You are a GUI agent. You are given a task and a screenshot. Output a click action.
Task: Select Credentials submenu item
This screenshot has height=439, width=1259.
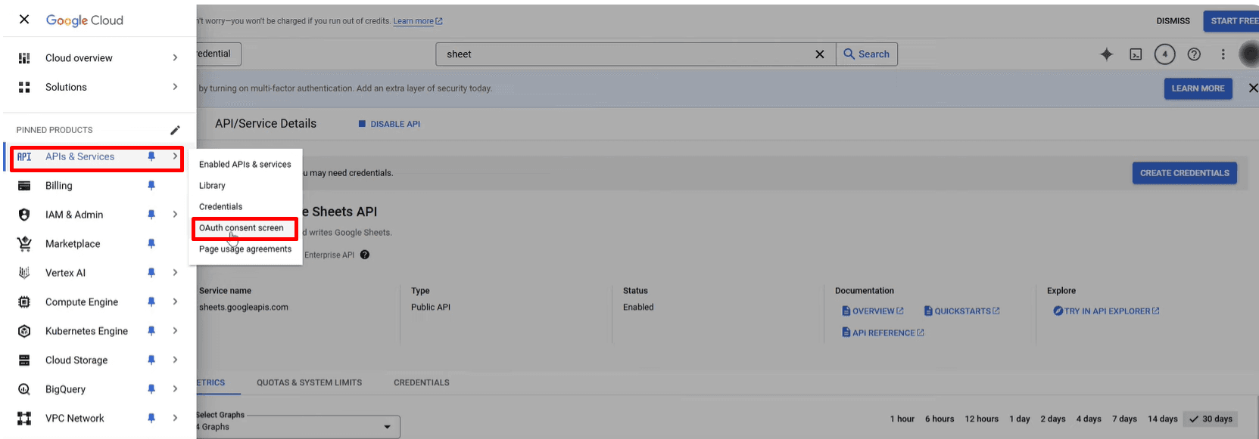221,207
